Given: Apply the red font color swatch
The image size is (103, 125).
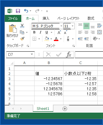Looking at the screenshot, I should tap(56, 39).
